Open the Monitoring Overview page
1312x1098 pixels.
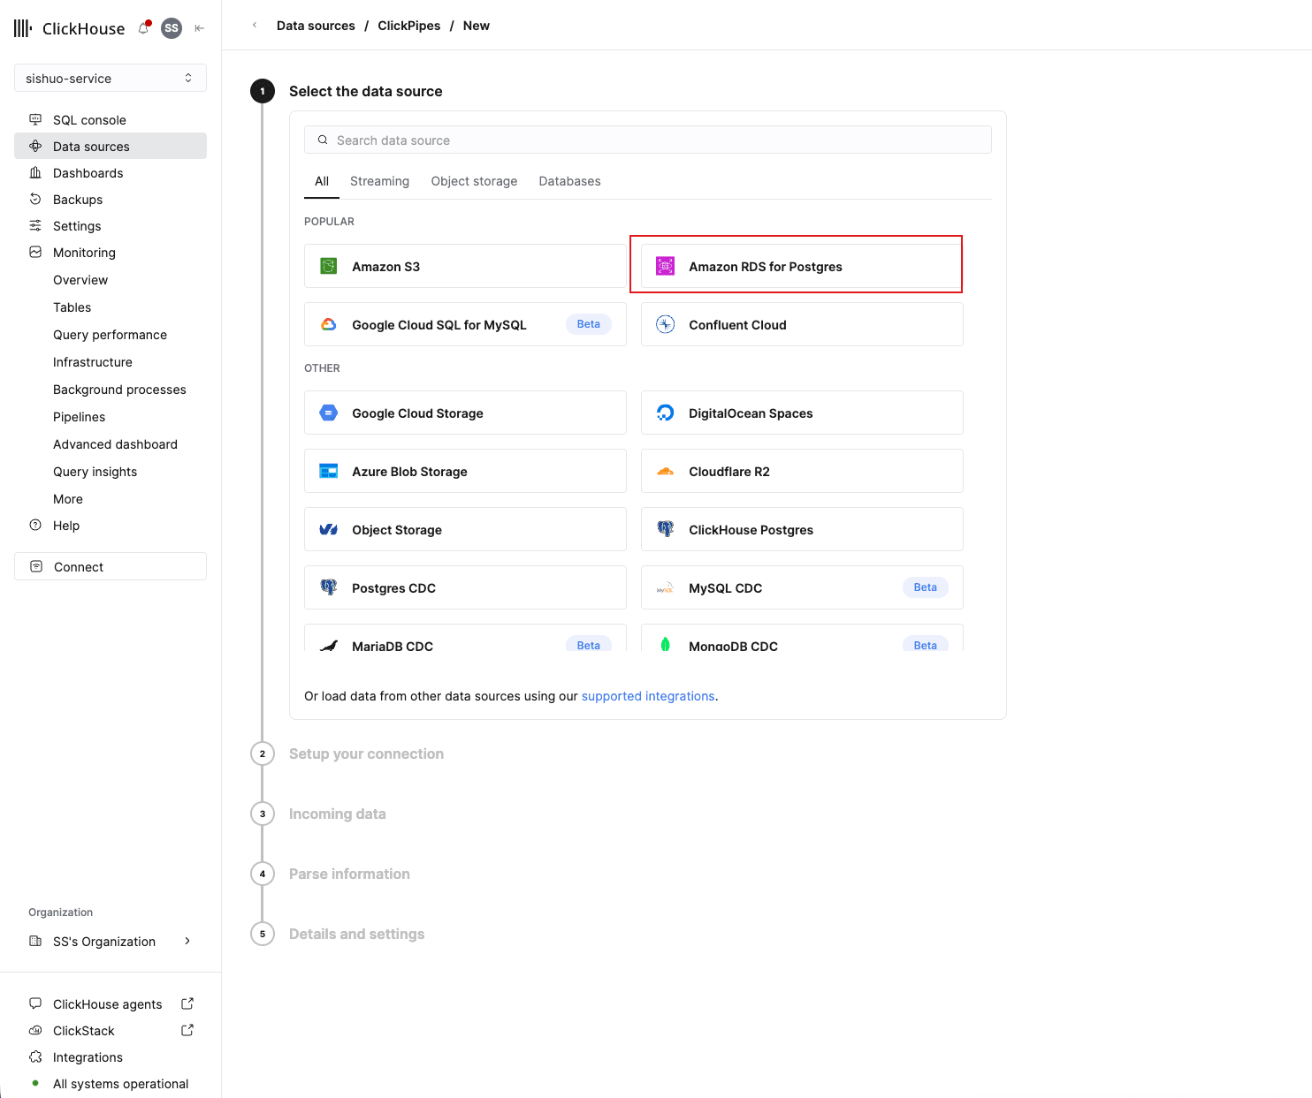pyautogui.click(x=80, y=279)
